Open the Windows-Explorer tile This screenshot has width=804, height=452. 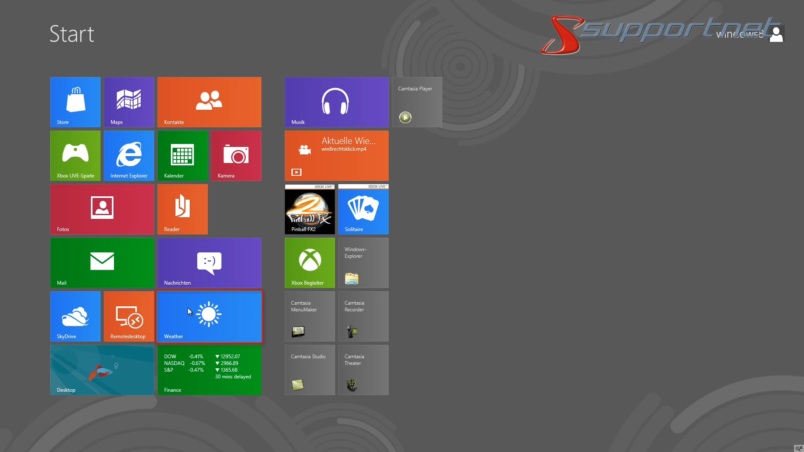coord(363,263)
